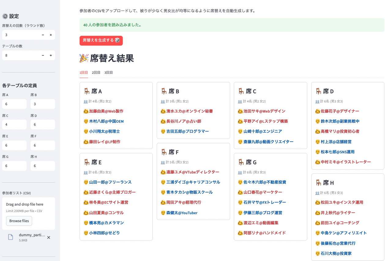Viewport: 385px width, 261px height.
Task: Click the gear icon beside 設定
Action: pos(5,16)
